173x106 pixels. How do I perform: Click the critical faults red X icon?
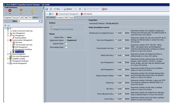click(x=10, y=10)
